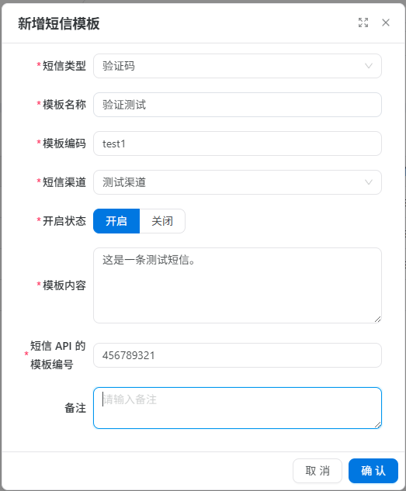Switch status to 关闭
The height and width of the screenshot is (491, 406).
pos(162,221)
